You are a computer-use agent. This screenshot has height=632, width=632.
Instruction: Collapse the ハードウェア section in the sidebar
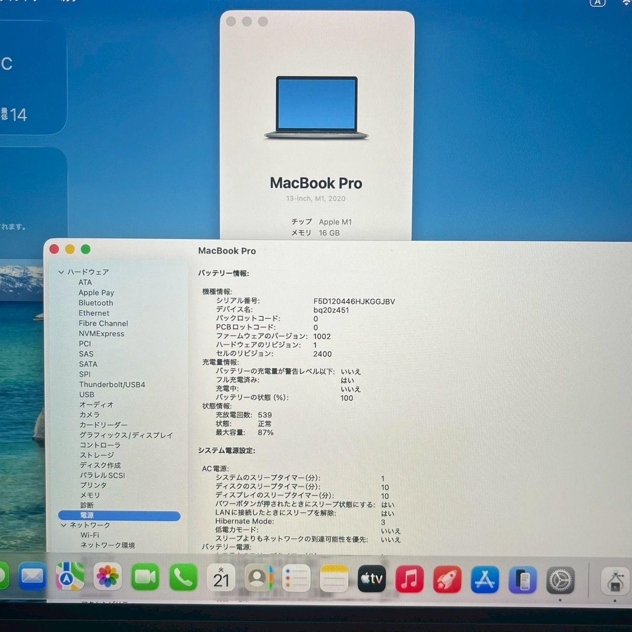click(61, 272)
